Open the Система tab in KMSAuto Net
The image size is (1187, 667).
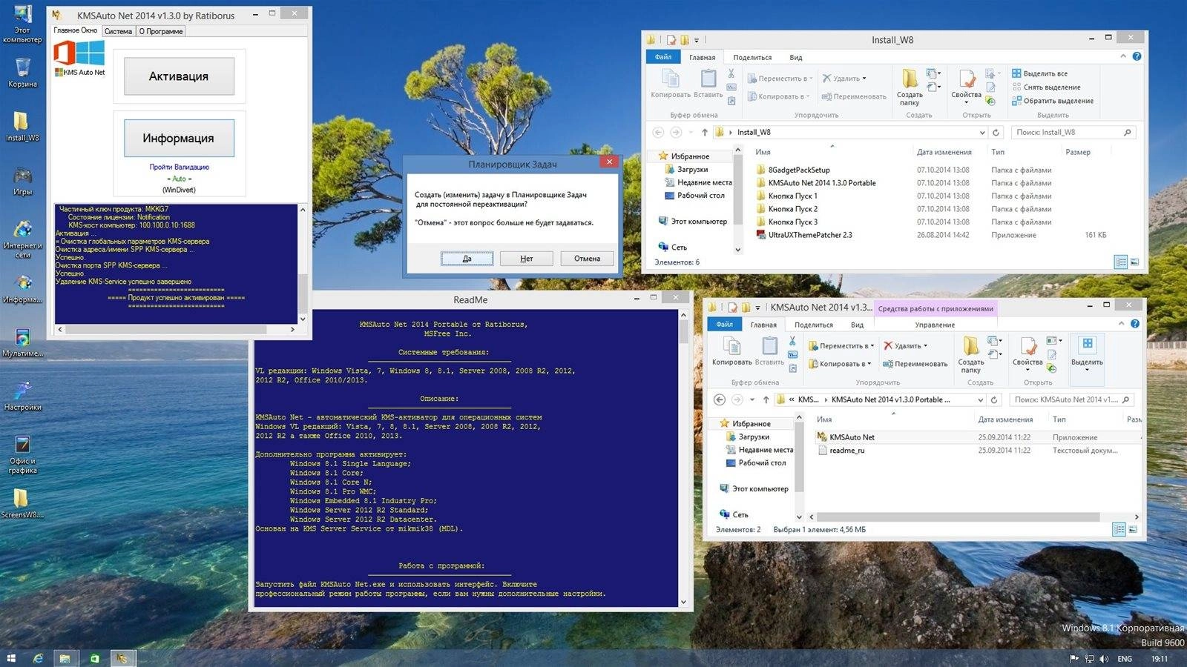click(x=118, y=31)
